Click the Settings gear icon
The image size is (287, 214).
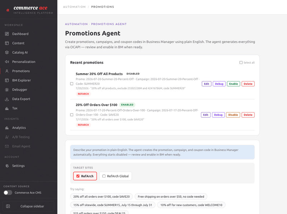[x=7, y=166]
